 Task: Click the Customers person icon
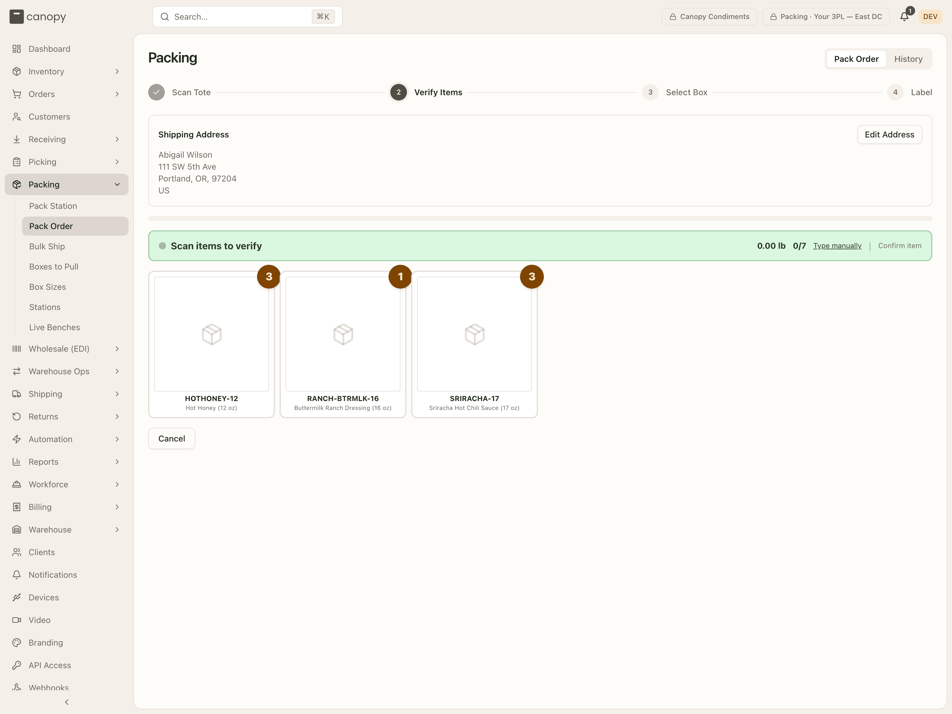coord(17,117)
